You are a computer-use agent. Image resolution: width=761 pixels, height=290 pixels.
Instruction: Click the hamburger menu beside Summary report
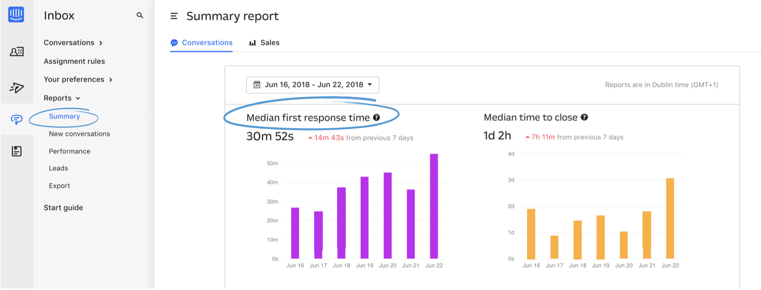pos(174,16)
